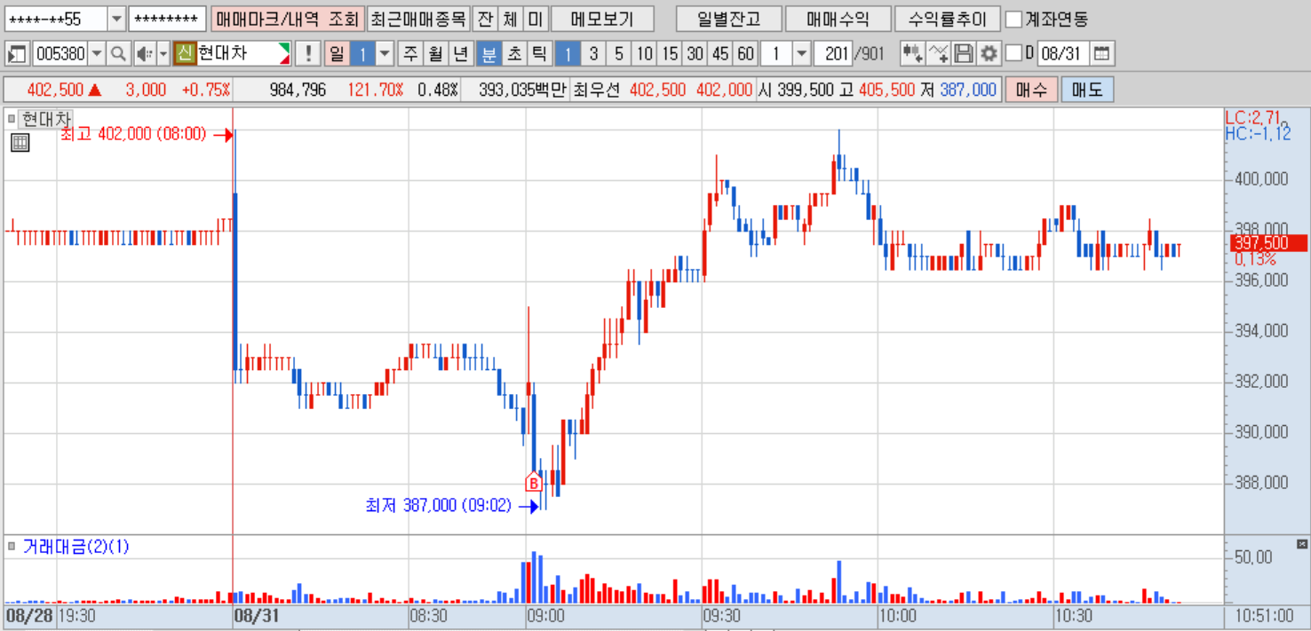
Task: Switch to 주 weekly chart
Action: pos(410,54)
